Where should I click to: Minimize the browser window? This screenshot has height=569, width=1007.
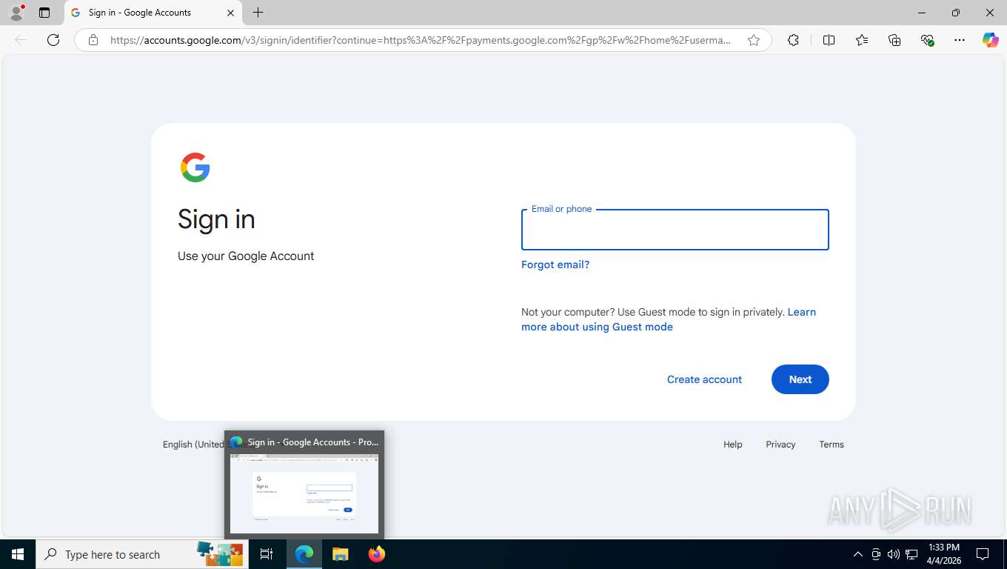point(922,13)
